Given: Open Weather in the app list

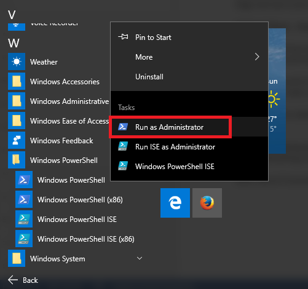Looking at the screenshot, I should click(x=44, y=62).
